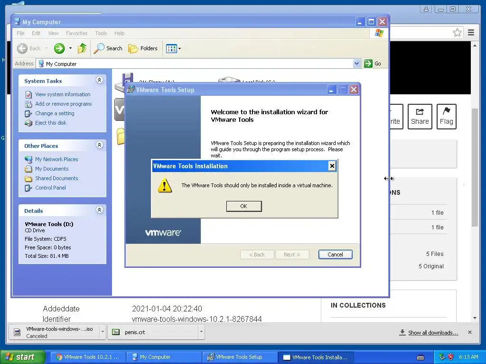Open Control Panel in Other Places

pyautogui.click(x=50, y=188)
